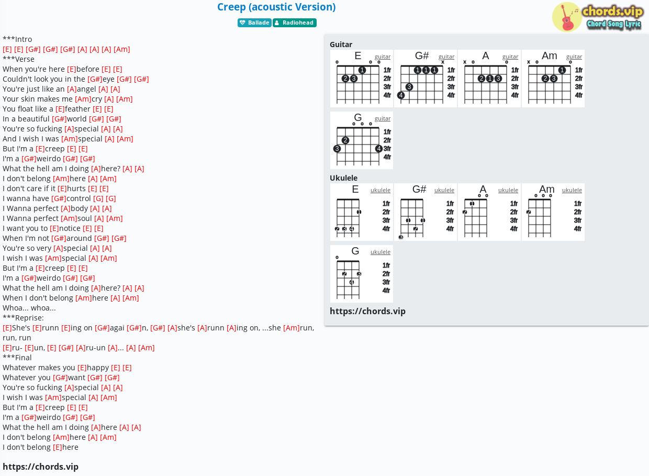The width and height of the screenshot is (649, 476).
Task: Click the guitar Am chord diagram
Action: pyautogui.click(x=553, y=79)
